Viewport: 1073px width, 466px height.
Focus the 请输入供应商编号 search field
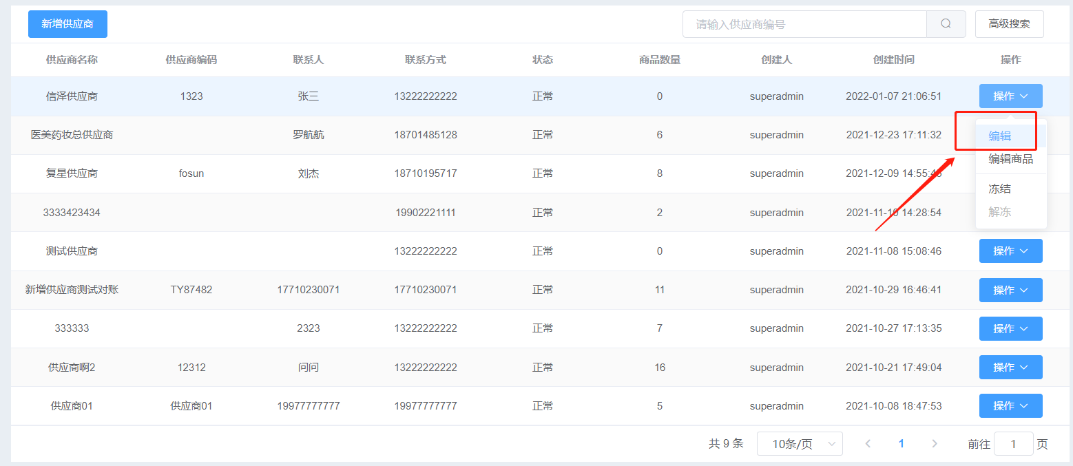(804, 24)
